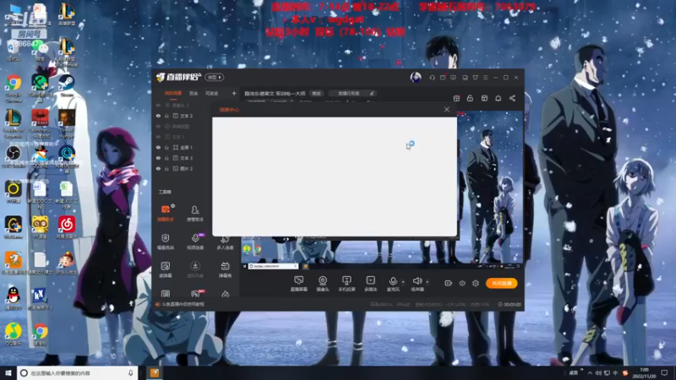Open the 斗鱼直播伴侣使用教程 link in status bar
This screenshot has width=676, height=380.
click(183, 304)
